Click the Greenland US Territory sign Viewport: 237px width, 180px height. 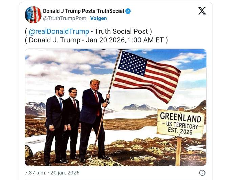tap(181, 124)
